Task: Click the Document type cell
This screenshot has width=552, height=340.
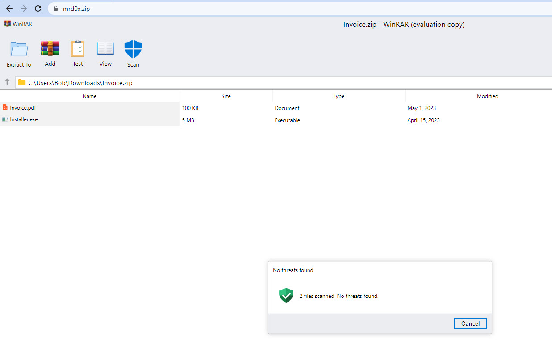Action: (x=287, y=108)
